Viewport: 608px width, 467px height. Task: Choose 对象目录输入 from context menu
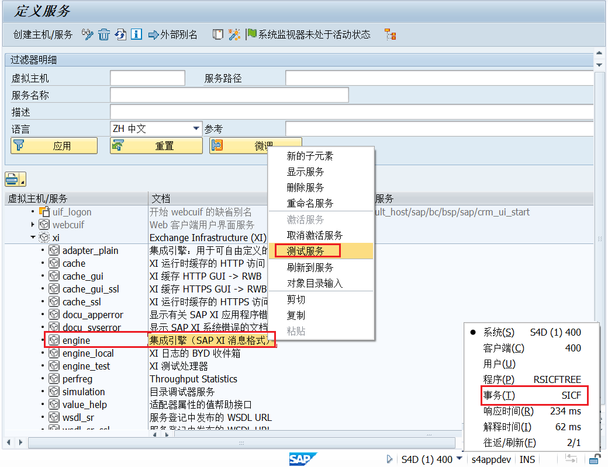coord(321,284)
